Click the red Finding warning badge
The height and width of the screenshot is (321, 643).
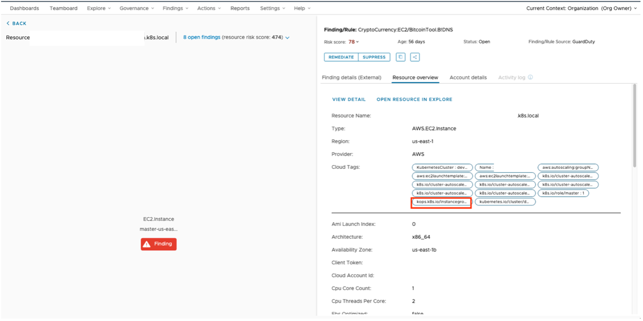coord(159,244)
